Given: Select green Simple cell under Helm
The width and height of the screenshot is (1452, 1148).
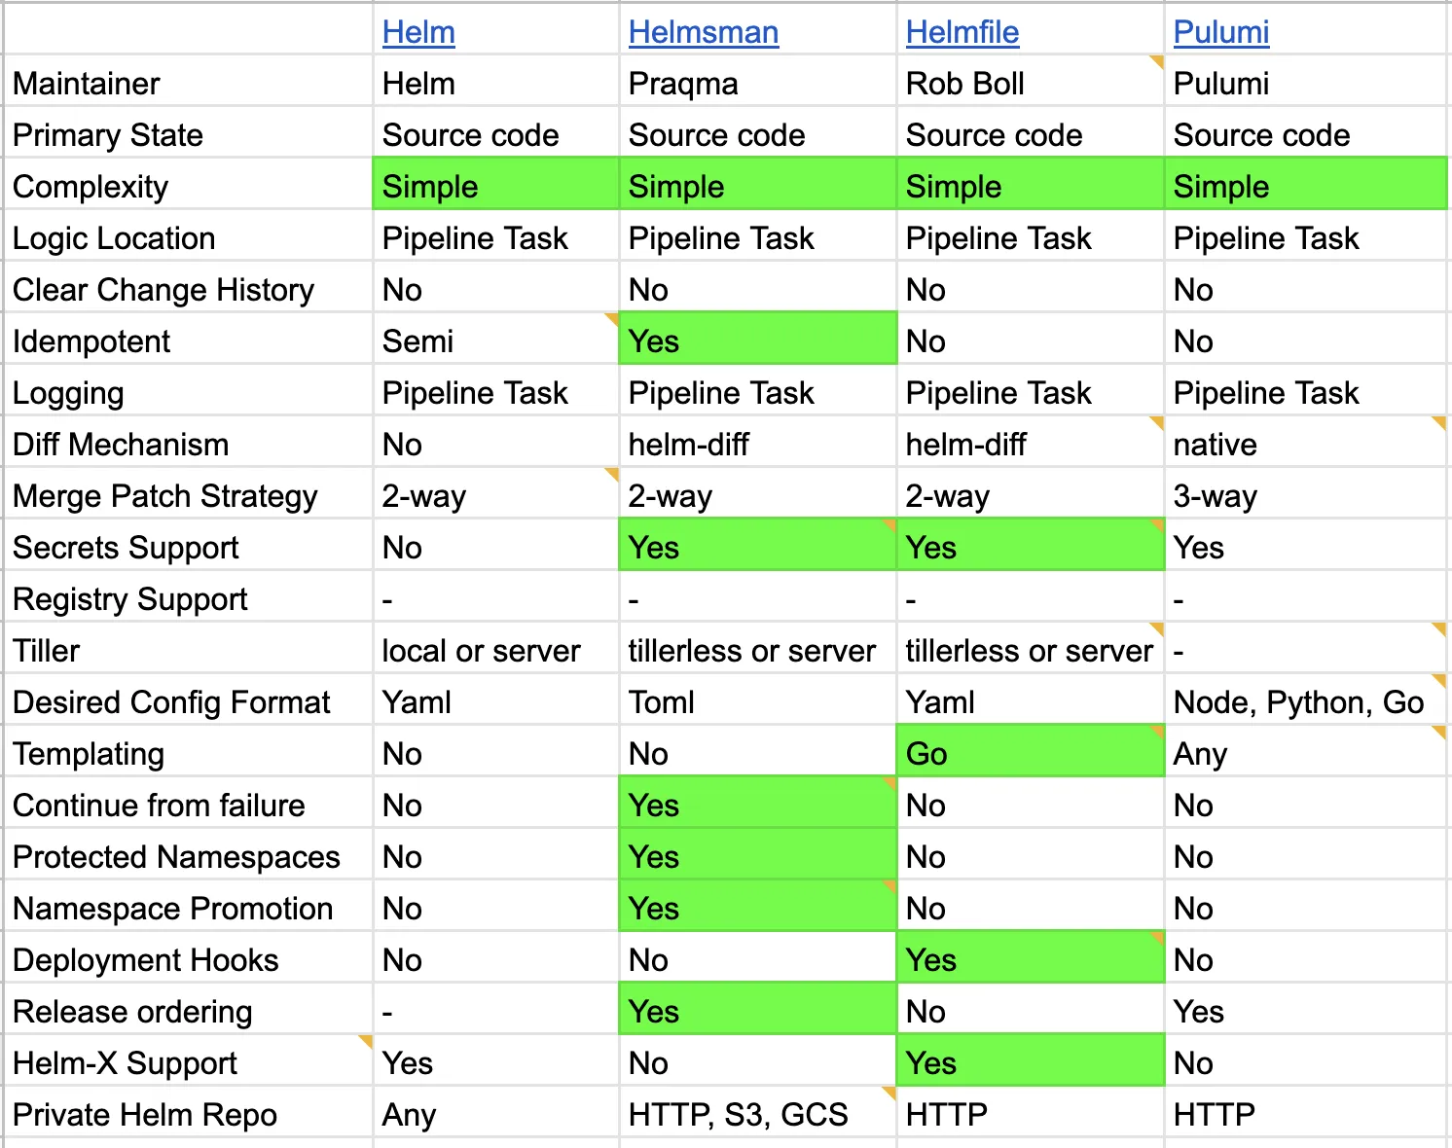Looking at the screenshot, I should (496, 184).
